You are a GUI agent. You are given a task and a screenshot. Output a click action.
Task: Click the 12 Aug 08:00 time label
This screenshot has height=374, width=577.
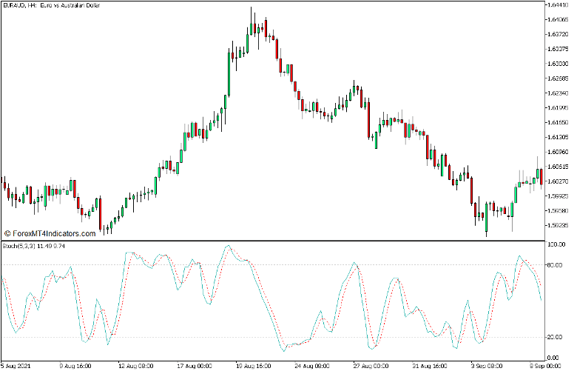point(138,366)
